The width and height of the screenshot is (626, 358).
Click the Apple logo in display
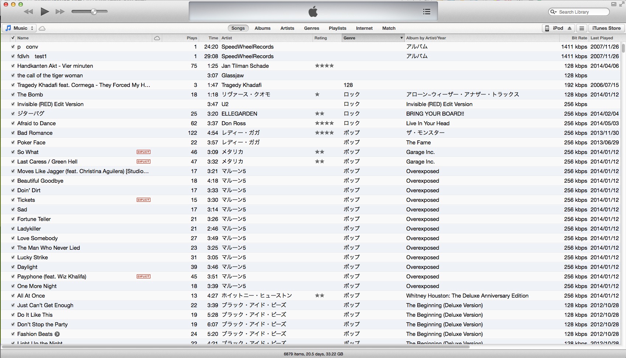tap(313, 12)
